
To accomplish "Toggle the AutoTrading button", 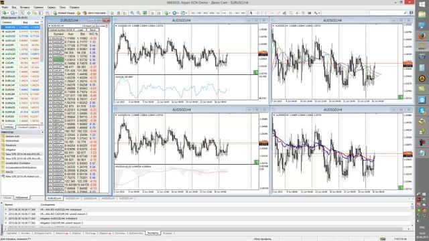I will click(95, 13).
